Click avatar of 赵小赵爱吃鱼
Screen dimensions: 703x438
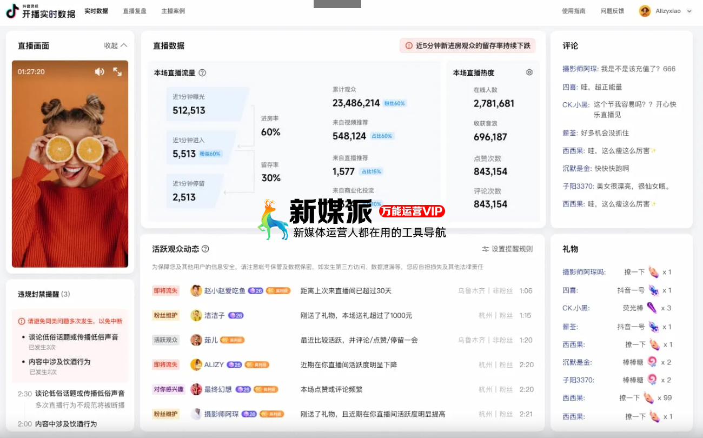[196, 290]
